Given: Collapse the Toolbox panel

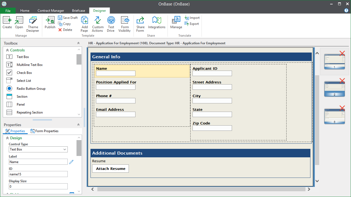Looking at the screenshot, I should click(x=78, y=43).
